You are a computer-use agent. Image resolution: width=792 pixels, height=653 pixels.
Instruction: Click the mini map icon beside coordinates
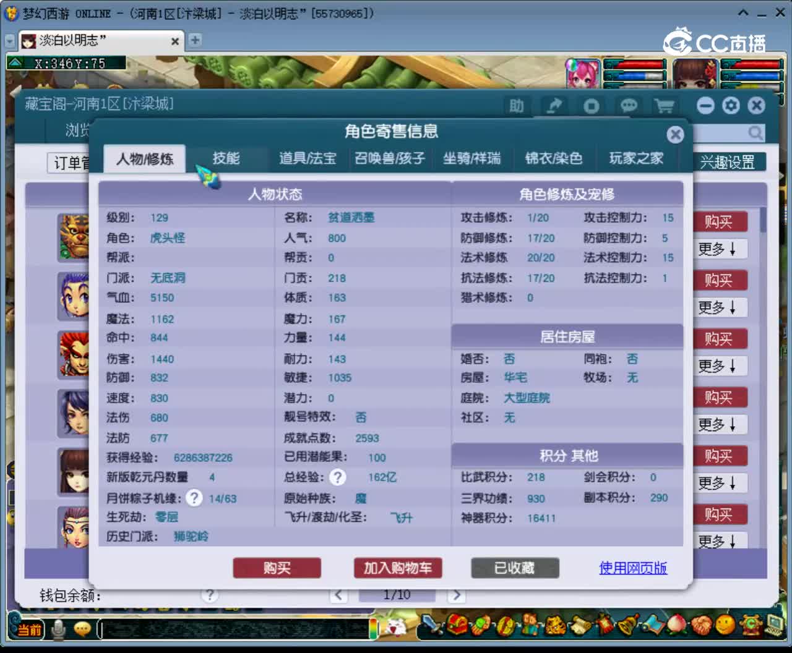coord(15,63)
